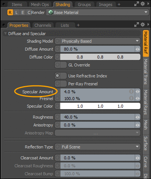Image resolution: width=151 pixels, height=179 pixels.
Task: Toggle Use Refractive Index option
Action: [61, 76]
